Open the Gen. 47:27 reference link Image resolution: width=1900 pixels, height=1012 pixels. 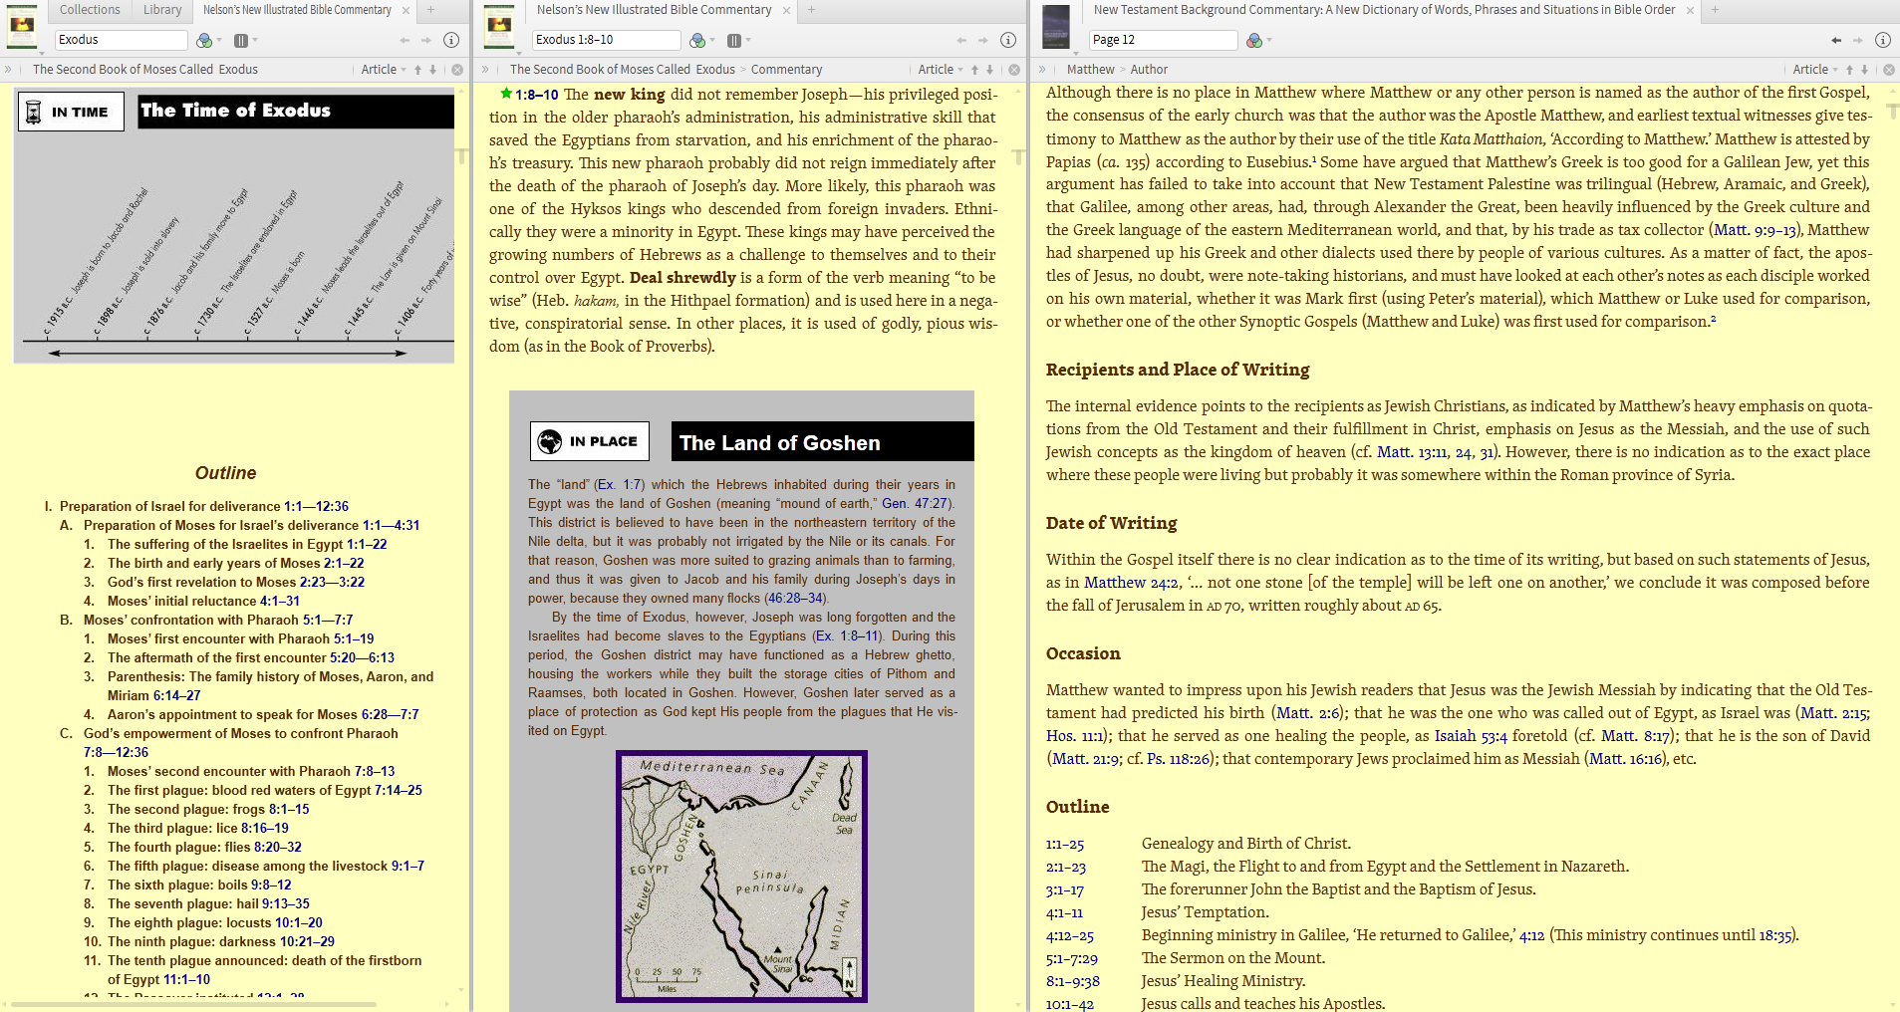point(916,504)
